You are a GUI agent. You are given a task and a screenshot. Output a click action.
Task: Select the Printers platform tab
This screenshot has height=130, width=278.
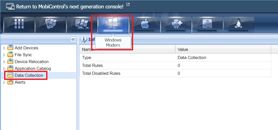[x=207, y=24]
